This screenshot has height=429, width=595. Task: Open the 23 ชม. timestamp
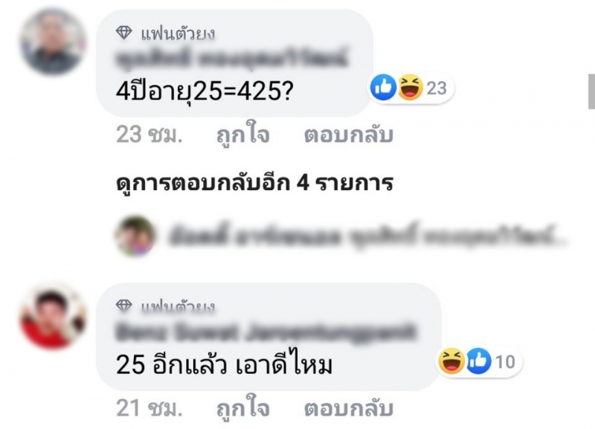(149, 135)
